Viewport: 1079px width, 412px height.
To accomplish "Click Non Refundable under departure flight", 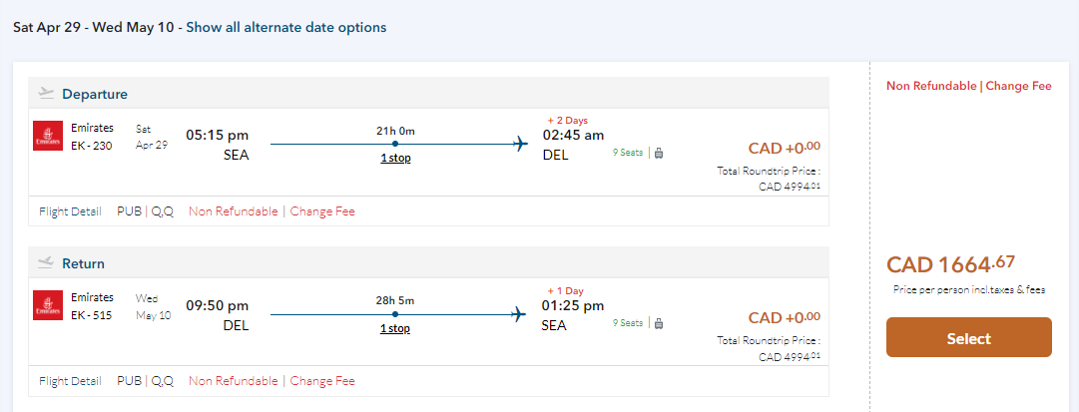I will point(233,211).
